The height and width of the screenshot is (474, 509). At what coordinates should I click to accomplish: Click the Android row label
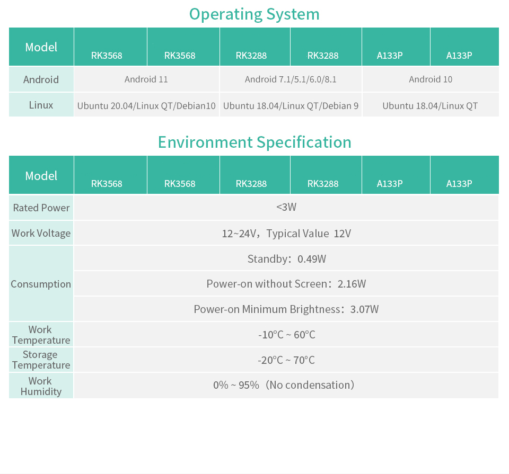tap(41, 79)
